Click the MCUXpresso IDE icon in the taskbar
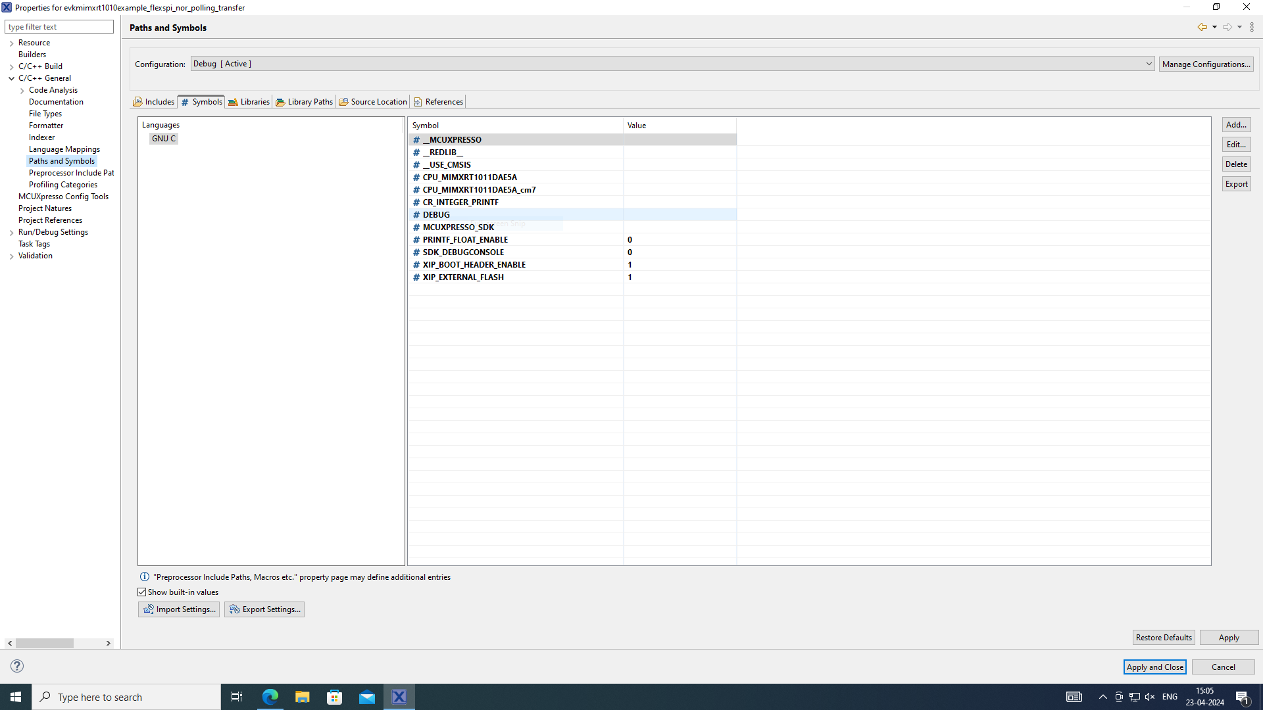 pos(399,696)
